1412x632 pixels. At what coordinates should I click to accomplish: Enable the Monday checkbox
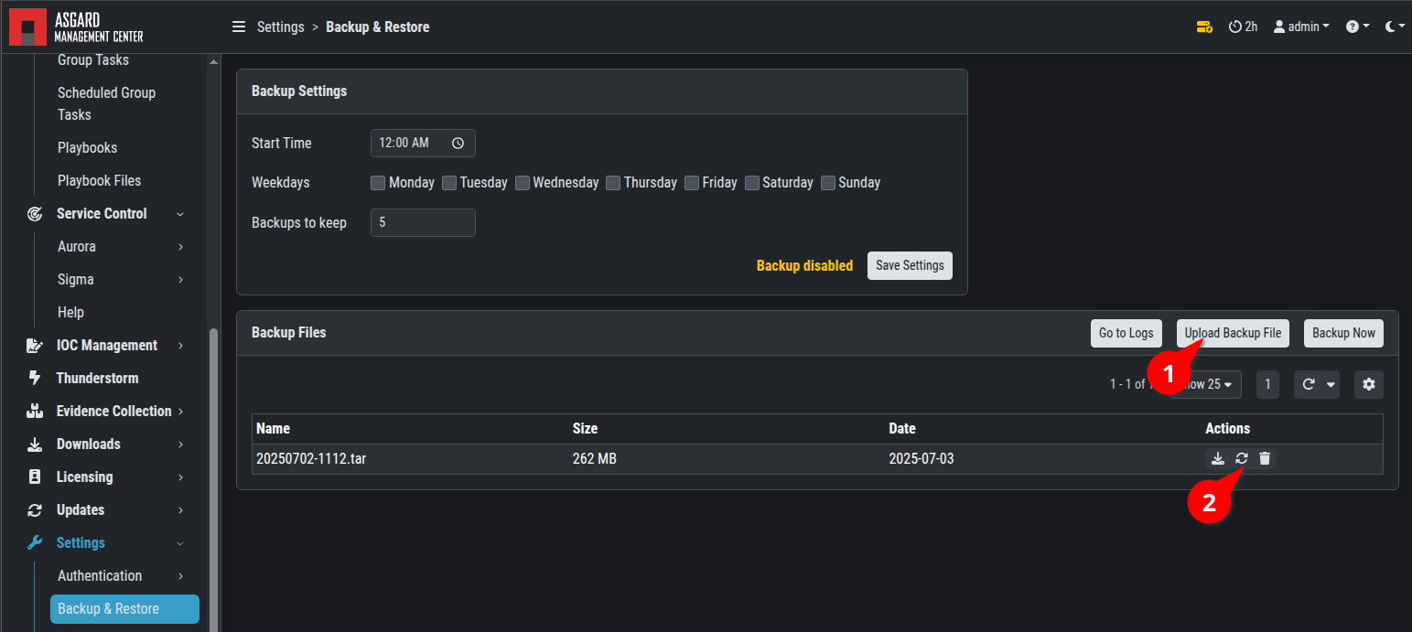pyautogui.click(x=378, y=183)
